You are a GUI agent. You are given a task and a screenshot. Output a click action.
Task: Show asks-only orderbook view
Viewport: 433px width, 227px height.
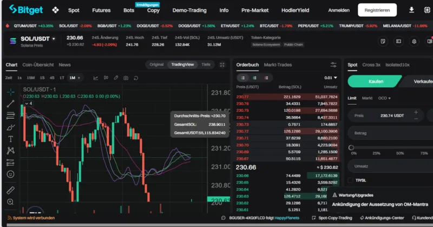tap(266, 78)
